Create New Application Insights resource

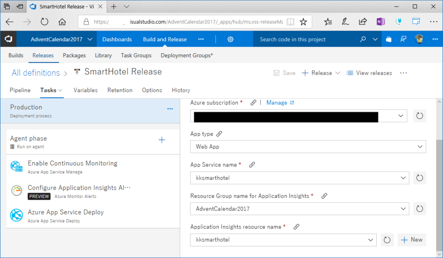pos(412,240)
